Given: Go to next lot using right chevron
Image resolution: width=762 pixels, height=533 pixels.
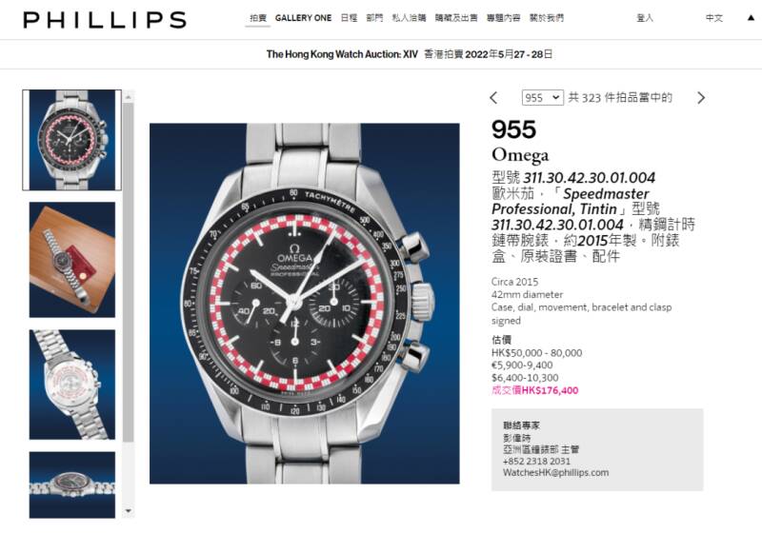Looking at the screenshot, I should click(701, 98).
